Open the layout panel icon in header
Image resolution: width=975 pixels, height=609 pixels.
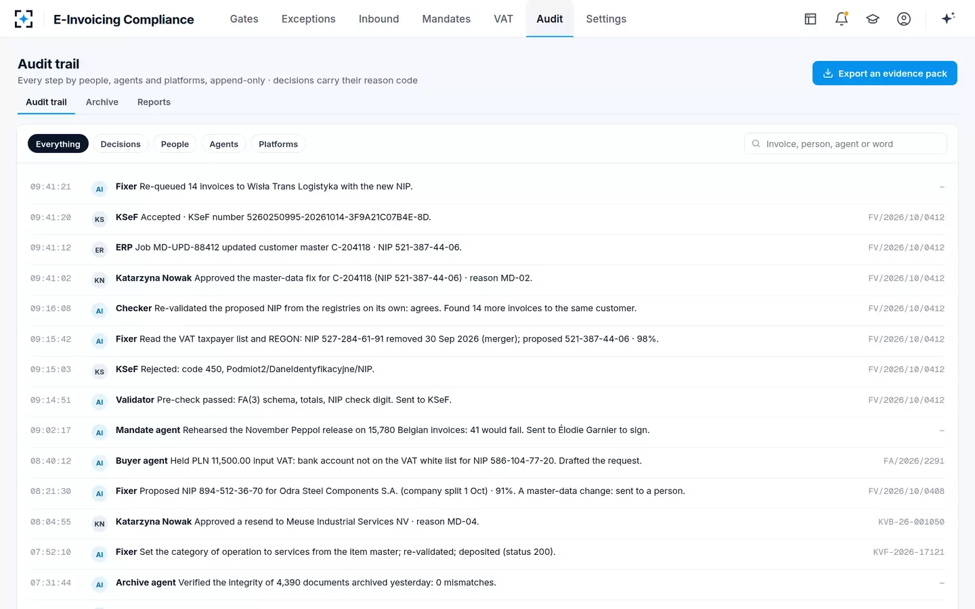pos(810,19)
